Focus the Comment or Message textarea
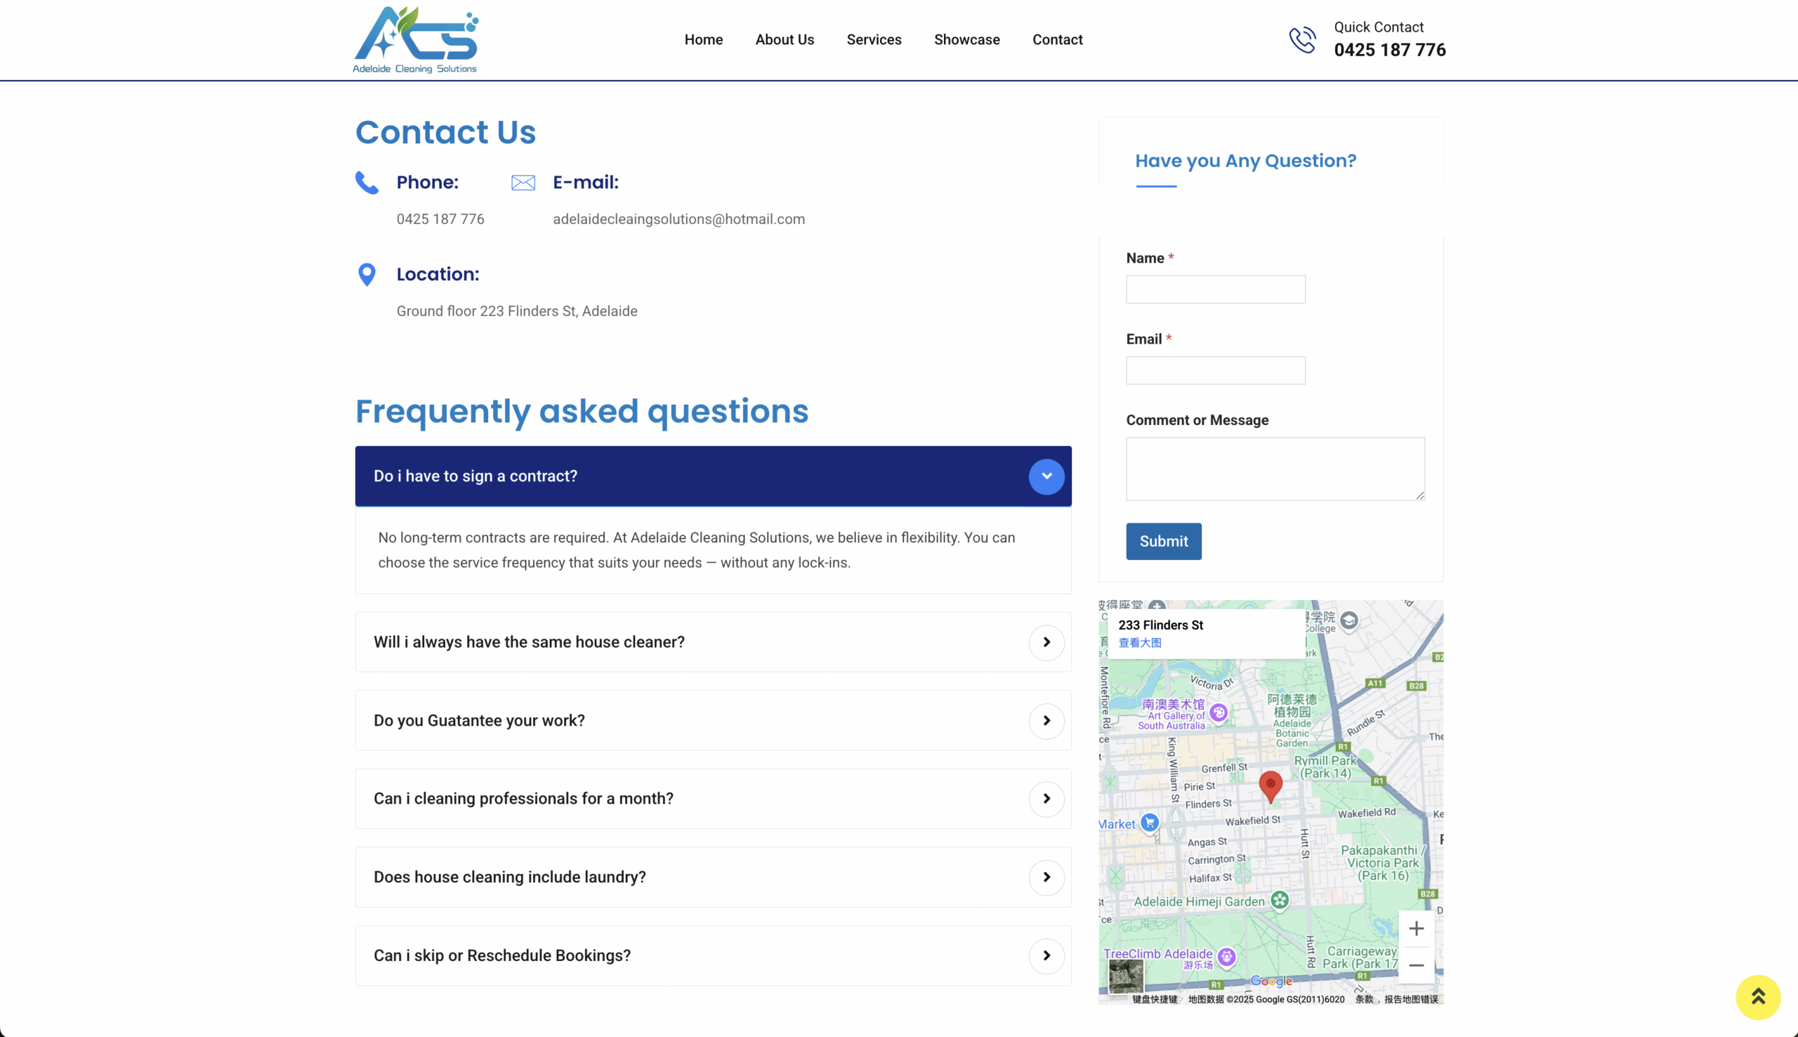Viewport: 1798px width, 1037px height. [x=1274, y=469]
